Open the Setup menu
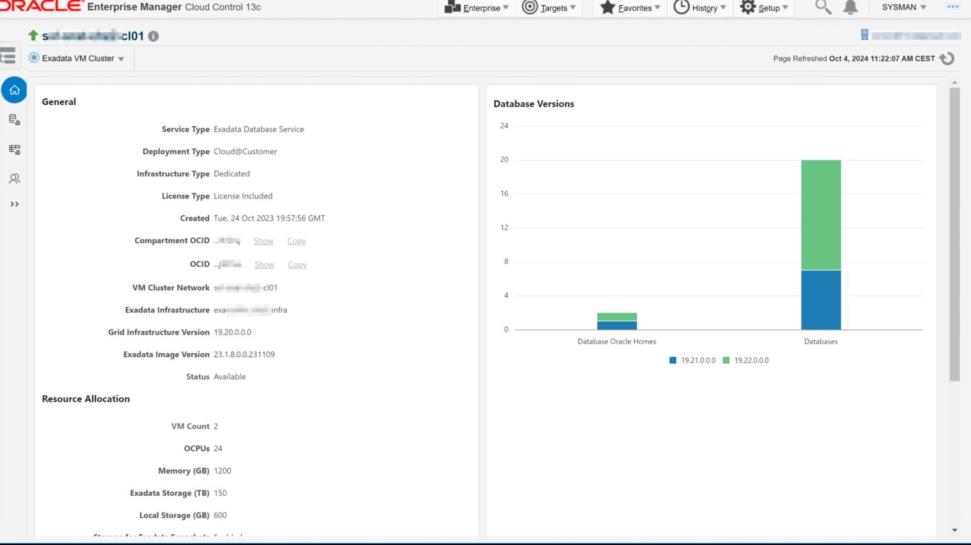 point(764,8)
